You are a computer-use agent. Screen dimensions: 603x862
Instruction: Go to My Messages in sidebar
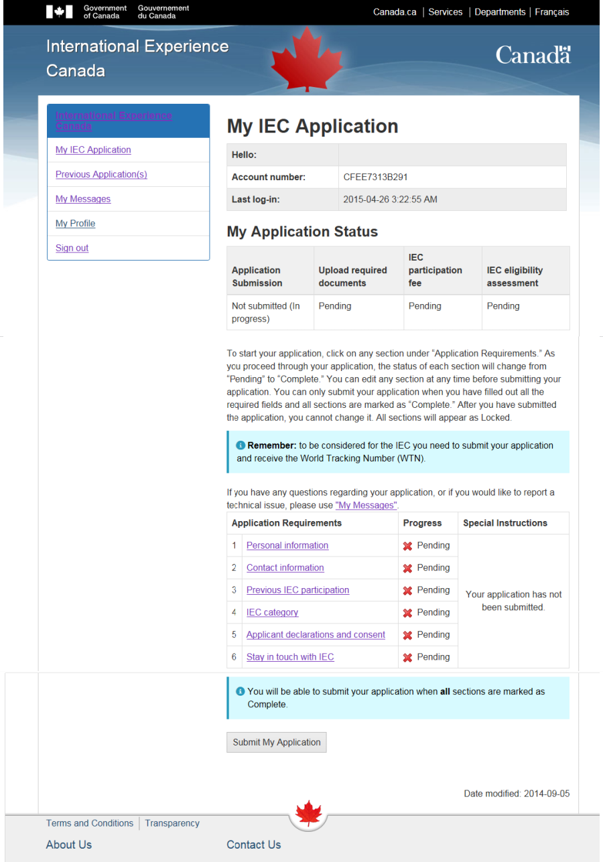83,199
